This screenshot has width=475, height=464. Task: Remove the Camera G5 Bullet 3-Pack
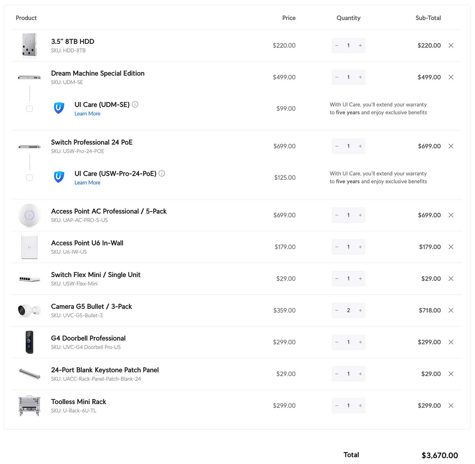coord(451,310)
